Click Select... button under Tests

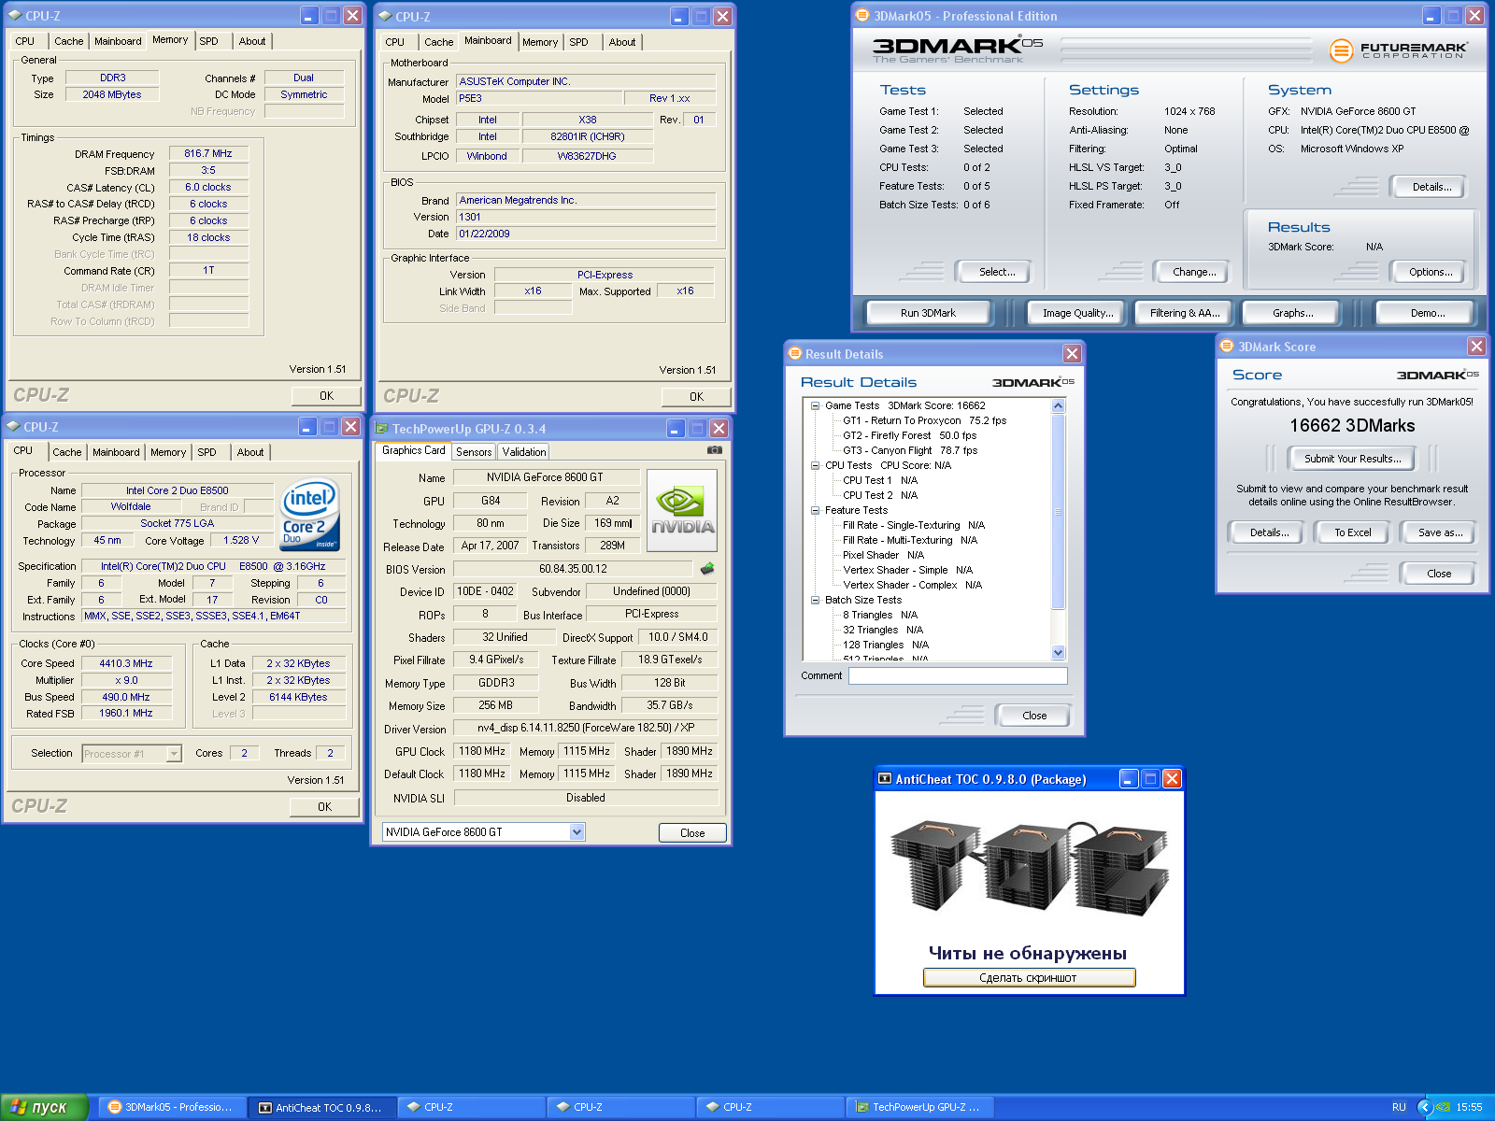click(x=996, y=272)
